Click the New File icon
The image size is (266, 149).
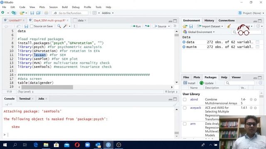3,13
